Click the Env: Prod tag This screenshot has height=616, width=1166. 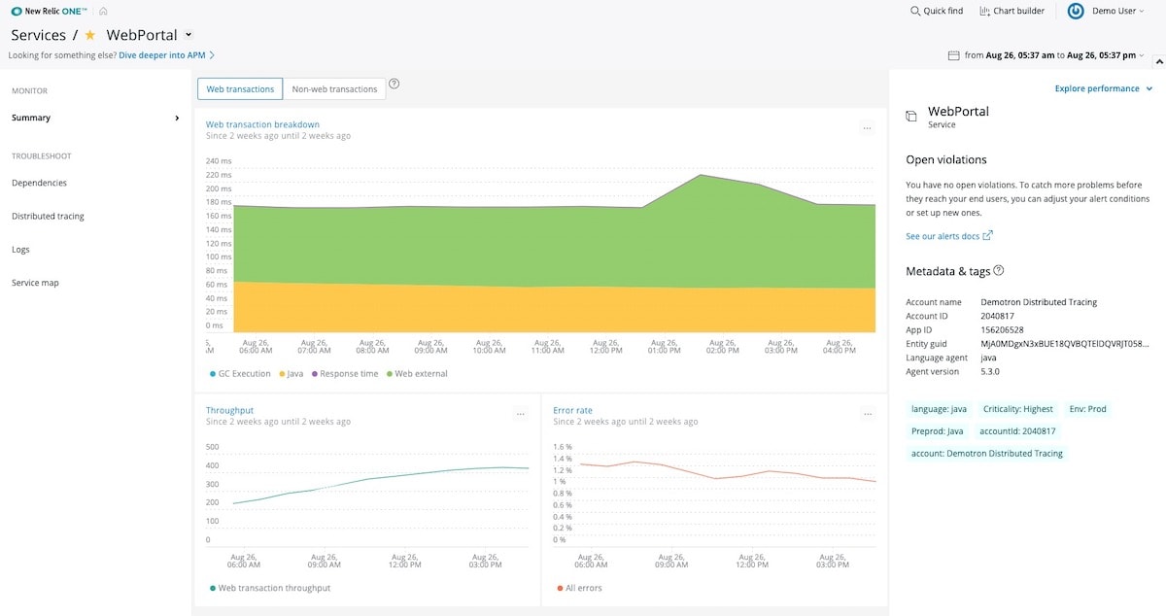[1088, 409]
